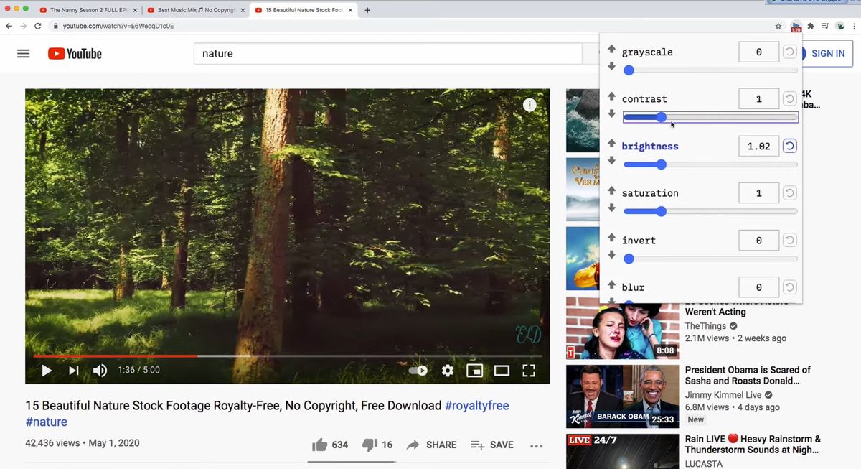Click the video progress bar
This screenshot has height=469, width=861.
[287, 356]
